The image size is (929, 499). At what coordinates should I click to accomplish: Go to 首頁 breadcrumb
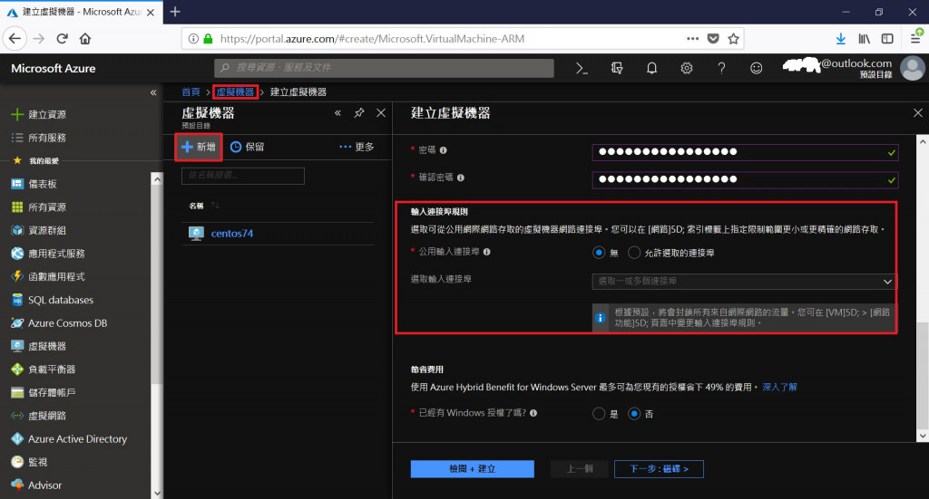coord(191,91)
